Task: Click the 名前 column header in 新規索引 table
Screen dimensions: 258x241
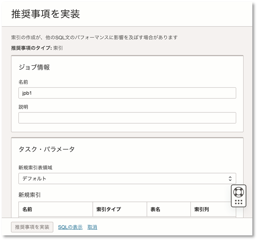Action: pyautogui.click(x=56, y=209)
